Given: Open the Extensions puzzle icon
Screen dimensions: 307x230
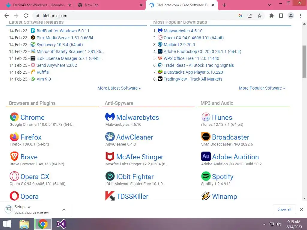Looking at the screenshot, I should point(272,16).
